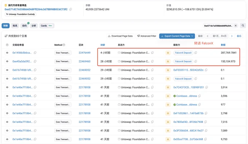Open recipient 0x7B00af4D…8FD6b790B
248x144 pixels.
(x=188, y=122)
